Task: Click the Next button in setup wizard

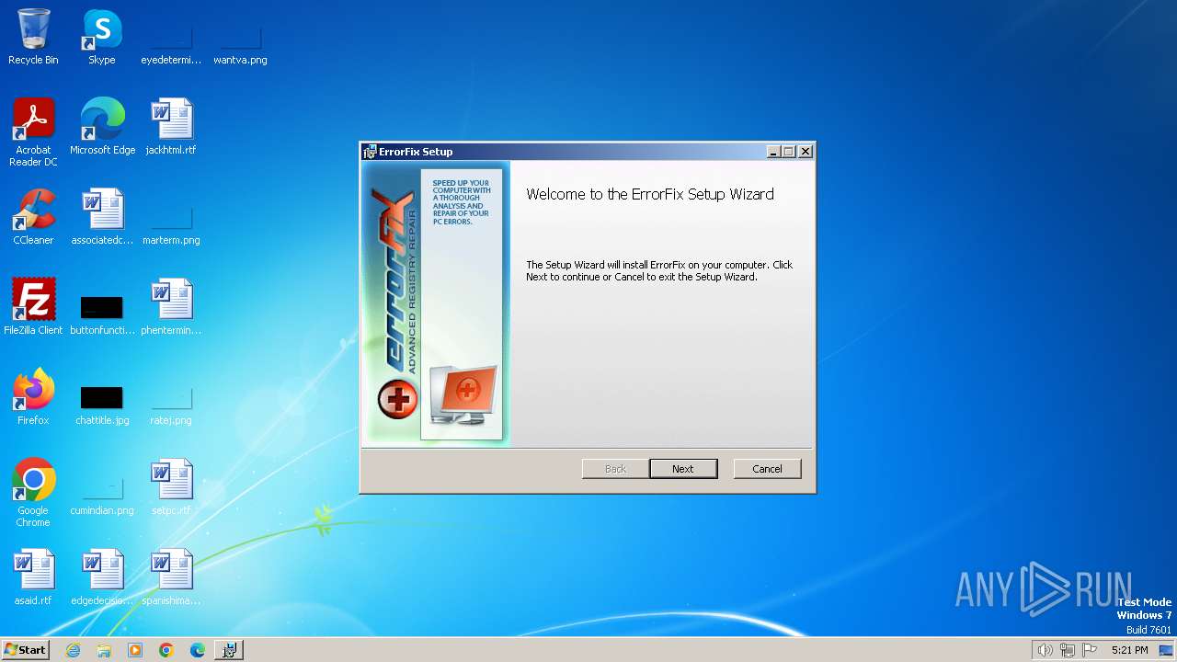Action: tap(683, 469)
